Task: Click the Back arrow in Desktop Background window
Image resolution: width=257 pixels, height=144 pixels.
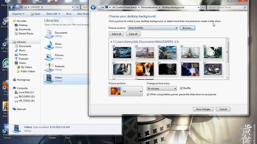Action: pyautogui.click(x=93, y=8)
